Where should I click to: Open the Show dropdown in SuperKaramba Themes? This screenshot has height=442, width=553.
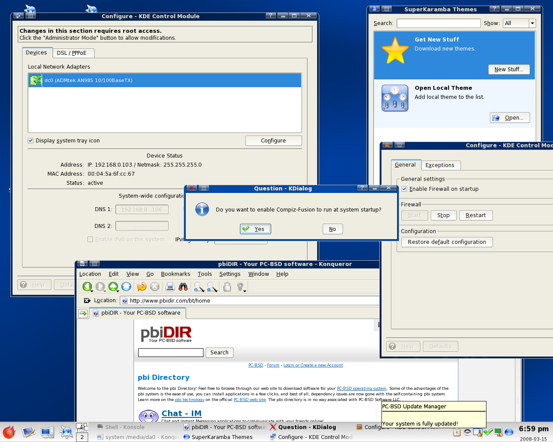519,23
